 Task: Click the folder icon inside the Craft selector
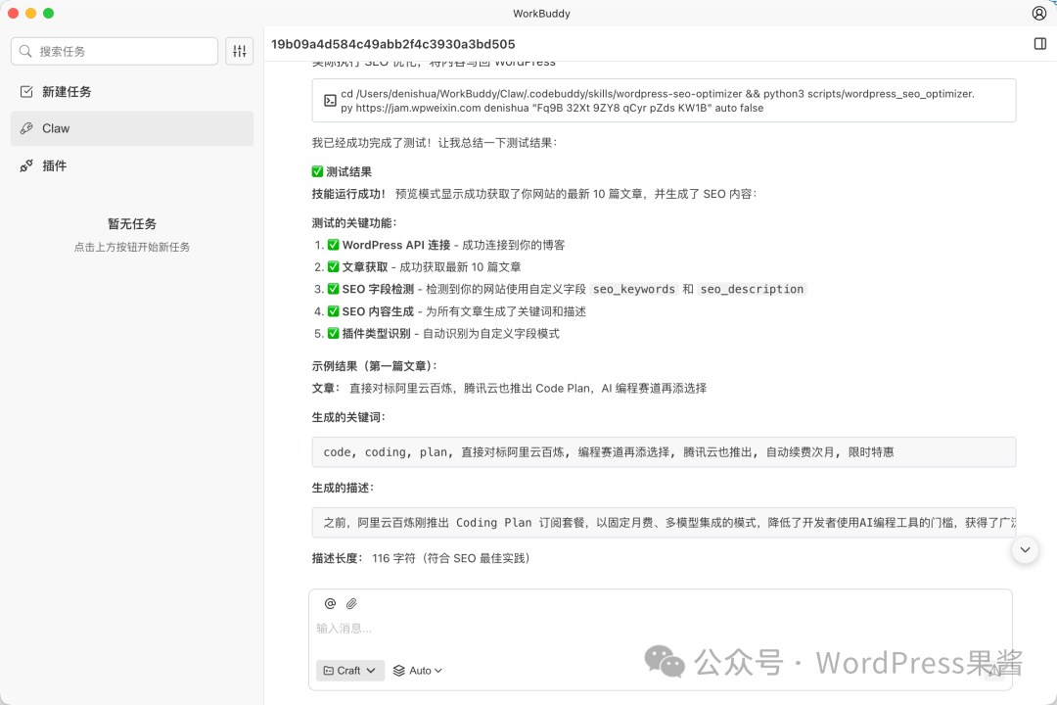330,670
